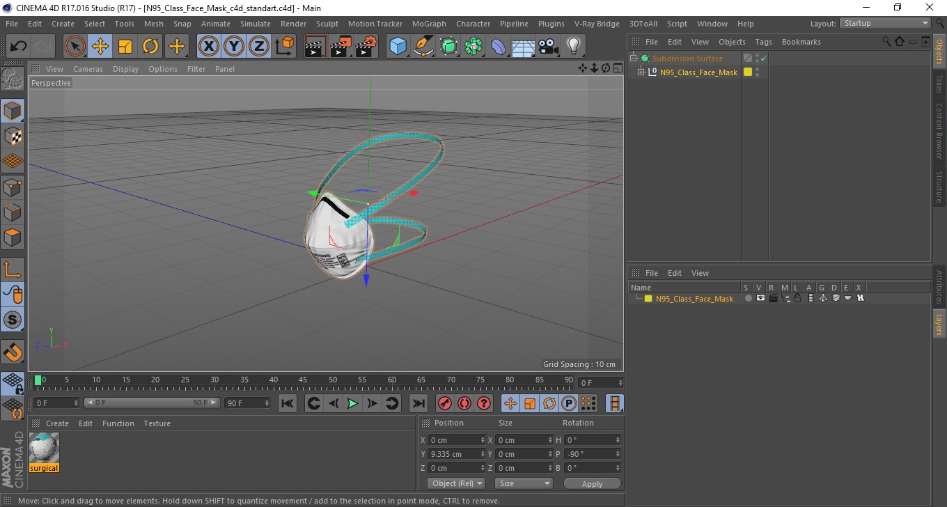Click the Apply button

tap(592, 484)
